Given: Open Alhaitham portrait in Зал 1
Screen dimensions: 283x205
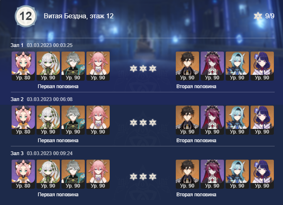Looking at the screenshot, I should pyautogui.click(x=73, y=66).
